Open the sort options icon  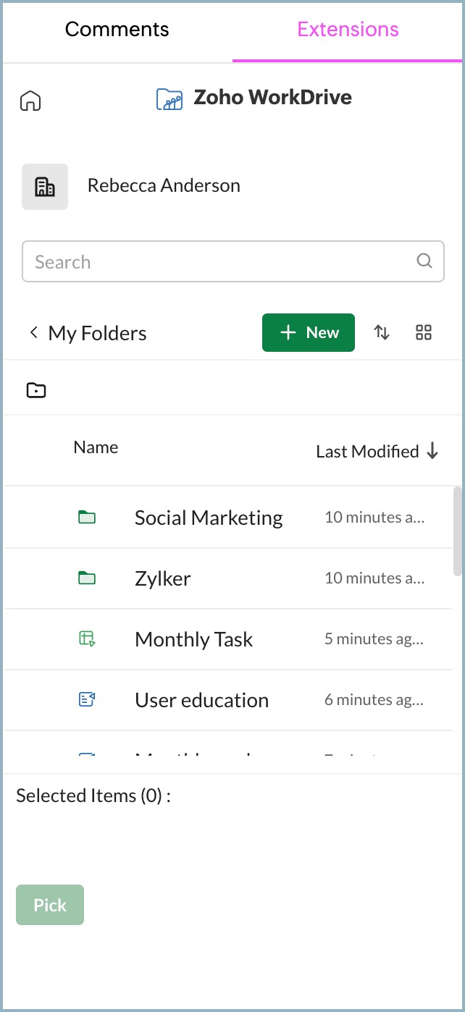[x=382, y=332]
